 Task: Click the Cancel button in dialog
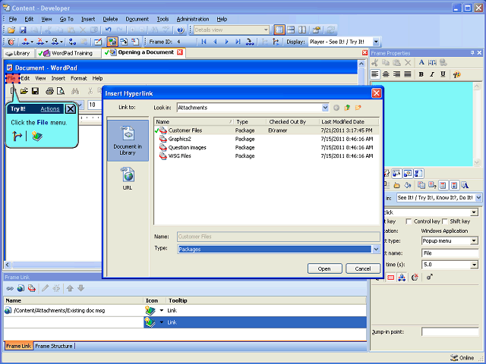[363, 268]
